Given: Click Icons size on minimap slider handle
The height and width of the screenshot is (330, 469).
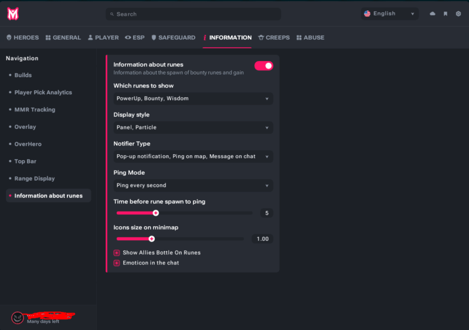Looking at the screenshot, I should (152, 239).
